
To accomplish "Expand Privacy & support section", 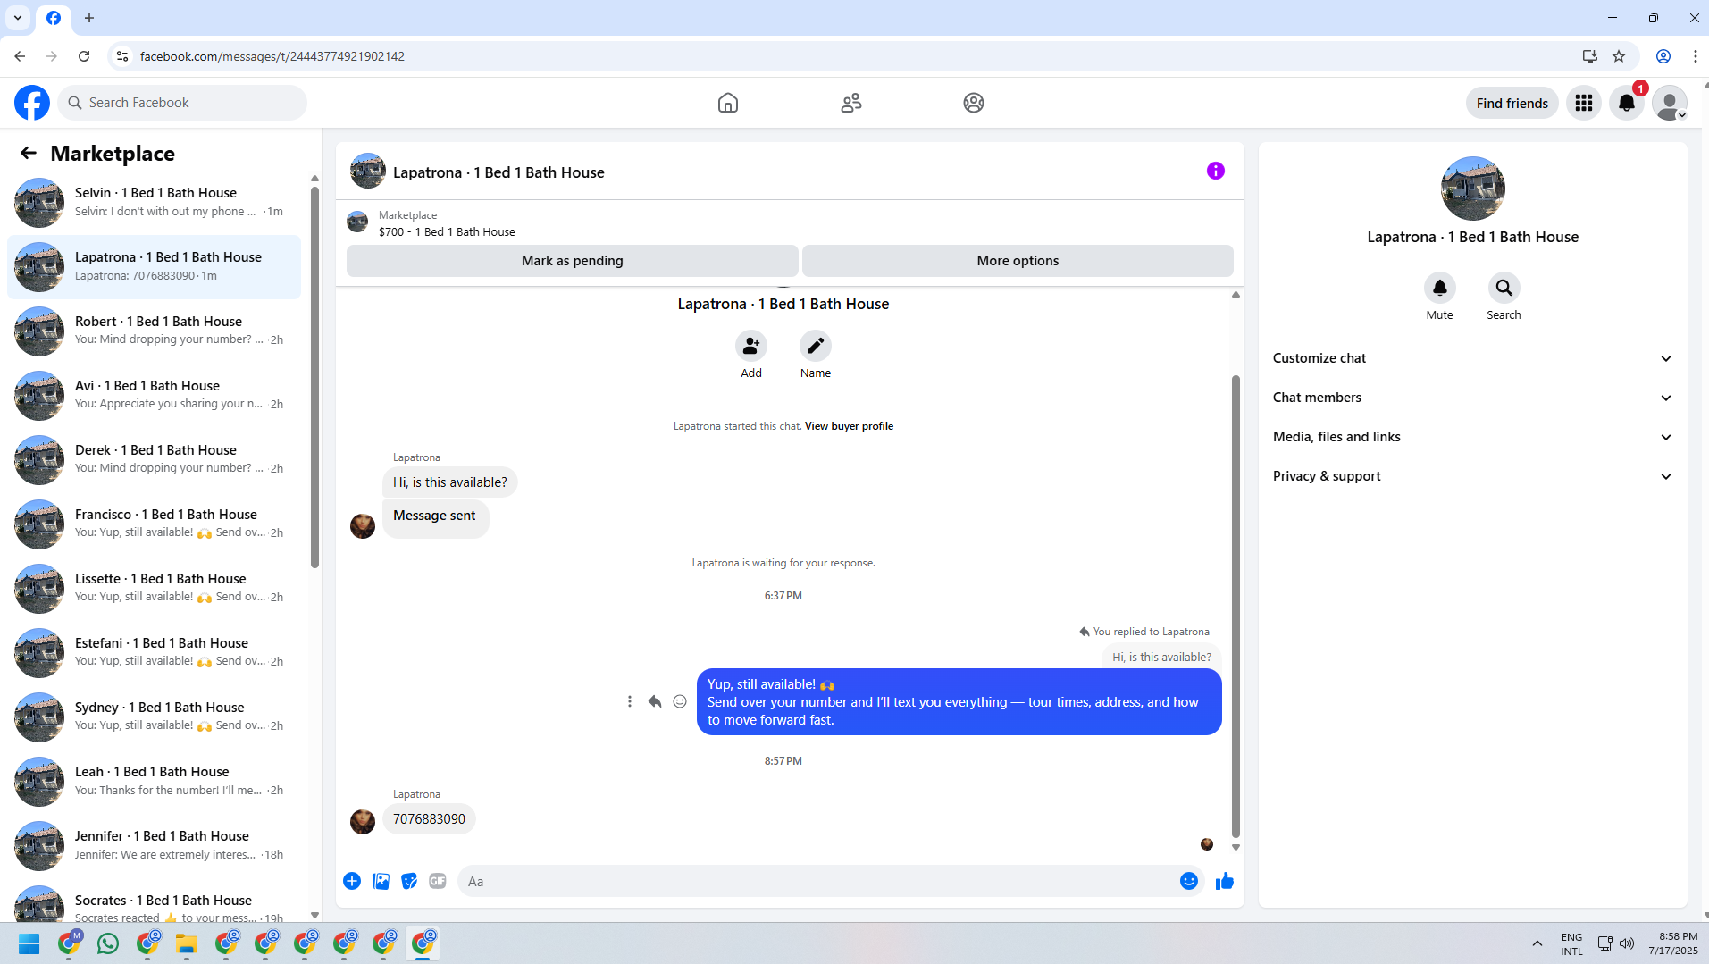I will (x=1472, y=476).
